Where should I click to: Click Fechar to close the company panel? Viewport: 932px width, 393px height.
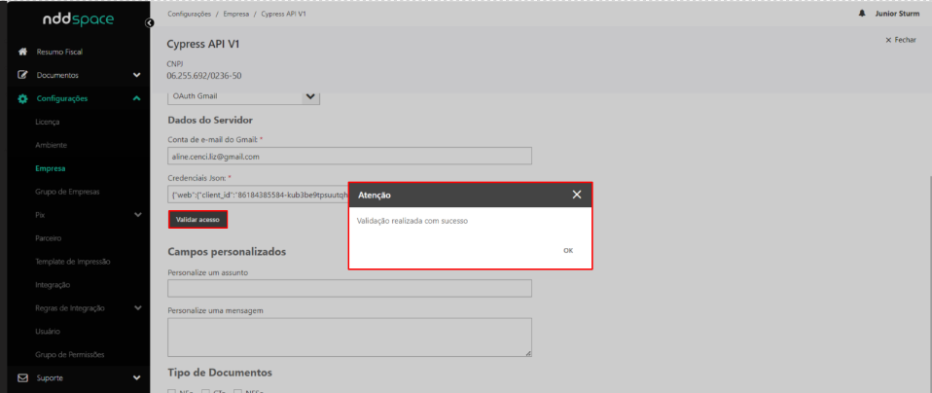click(901, 40)
